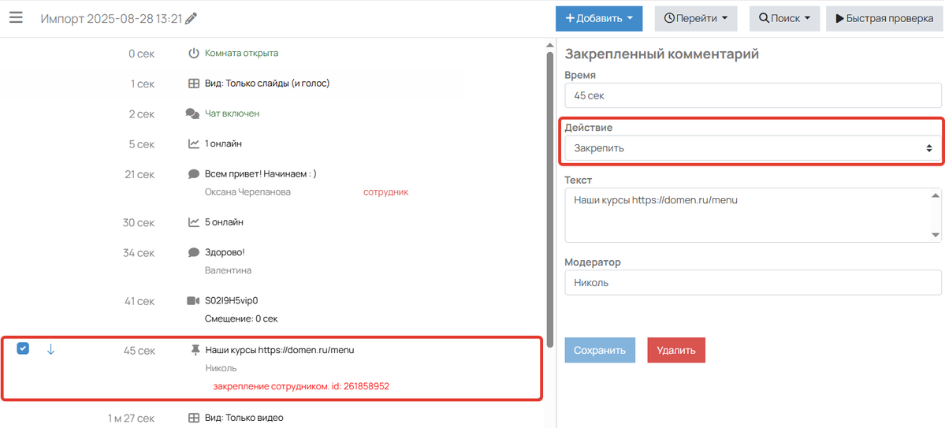
Task: Click the chart icon next to 1 онлайн
Action: 193,144
